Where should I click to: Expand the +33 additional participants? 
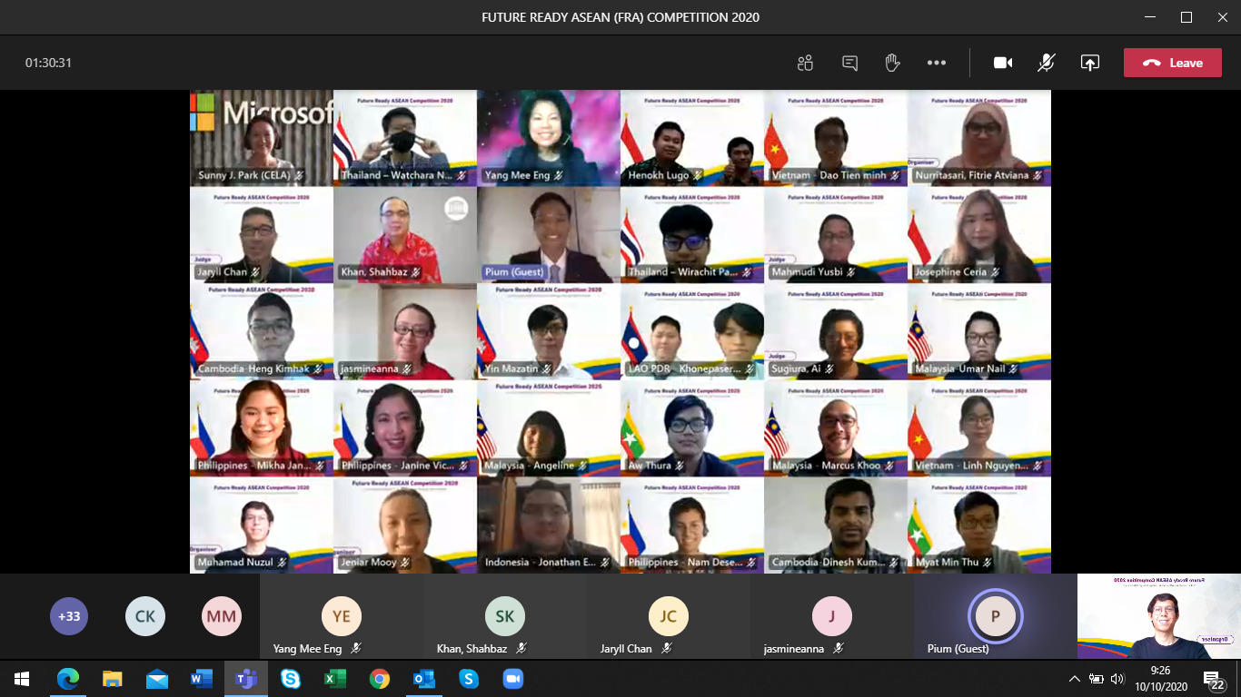(69, 616)
